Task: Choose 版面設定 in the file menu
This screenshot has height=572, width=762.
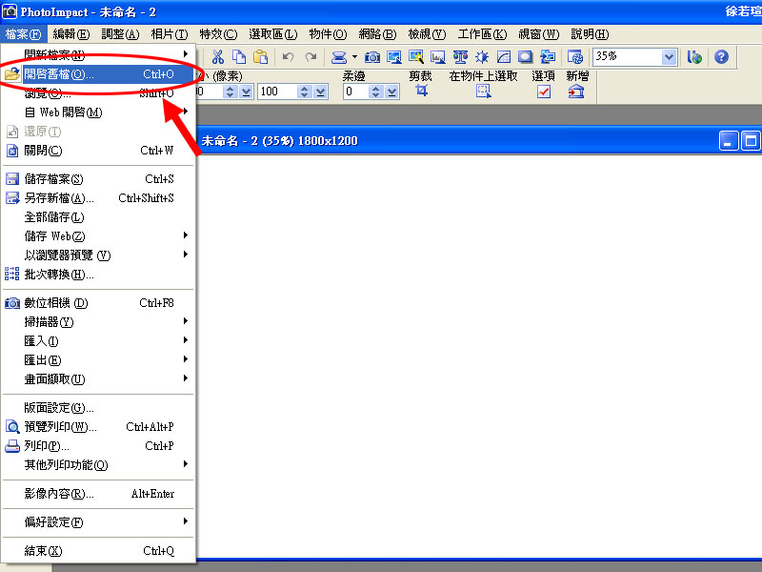Action: [x=99, y=408]
